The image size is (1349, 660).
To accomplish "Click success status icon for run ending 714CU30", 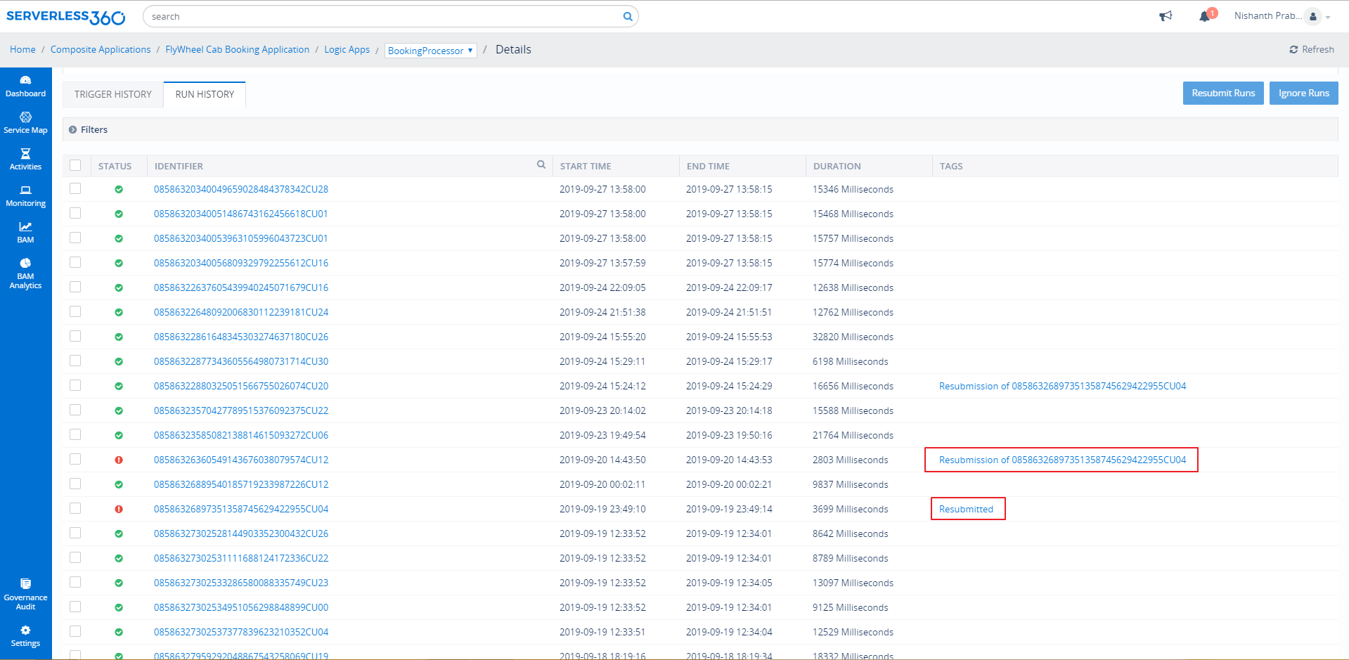I will 119,361.
